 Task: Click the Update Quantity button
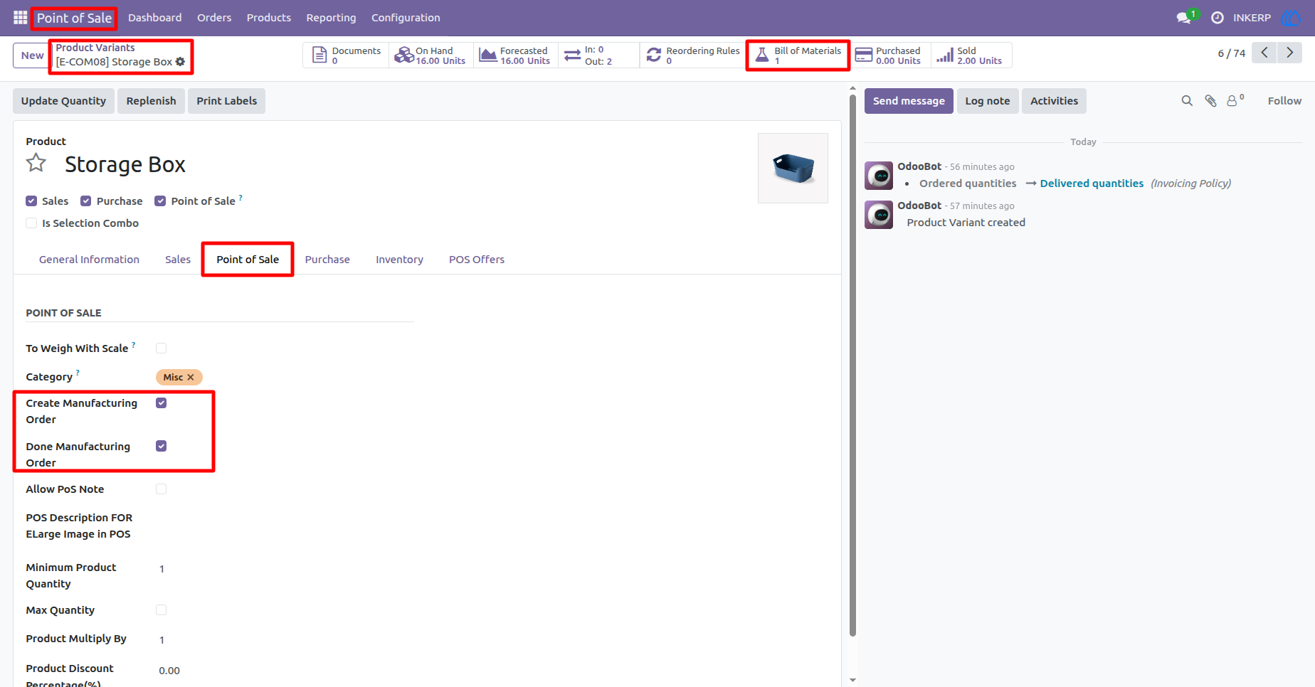tap(63, 101)
